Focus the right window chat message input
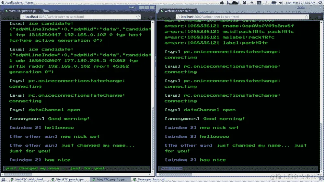Screen dimensions: 324x182 pos(238,168)
